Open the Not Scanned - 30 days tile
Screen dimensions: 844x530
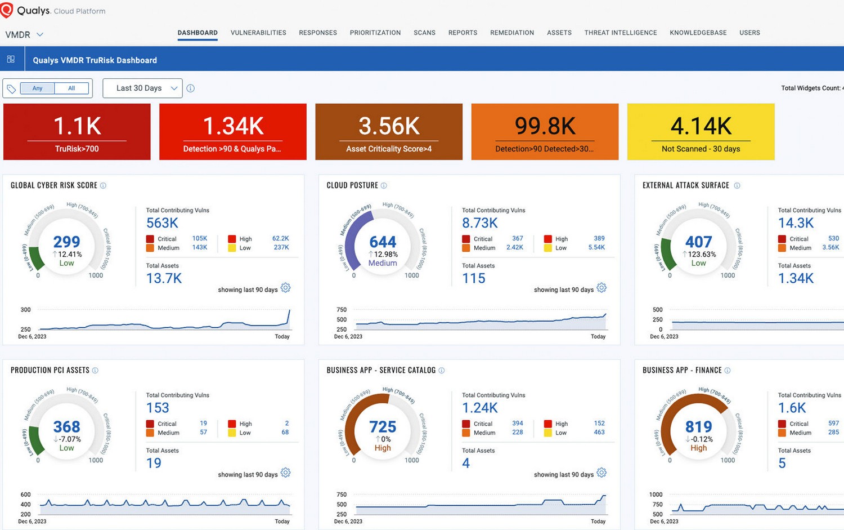pos(701,132)
